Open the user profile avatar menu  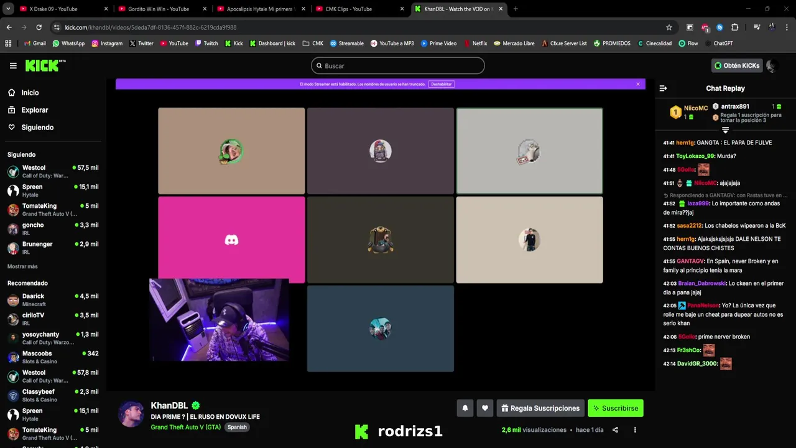point(772,65)
